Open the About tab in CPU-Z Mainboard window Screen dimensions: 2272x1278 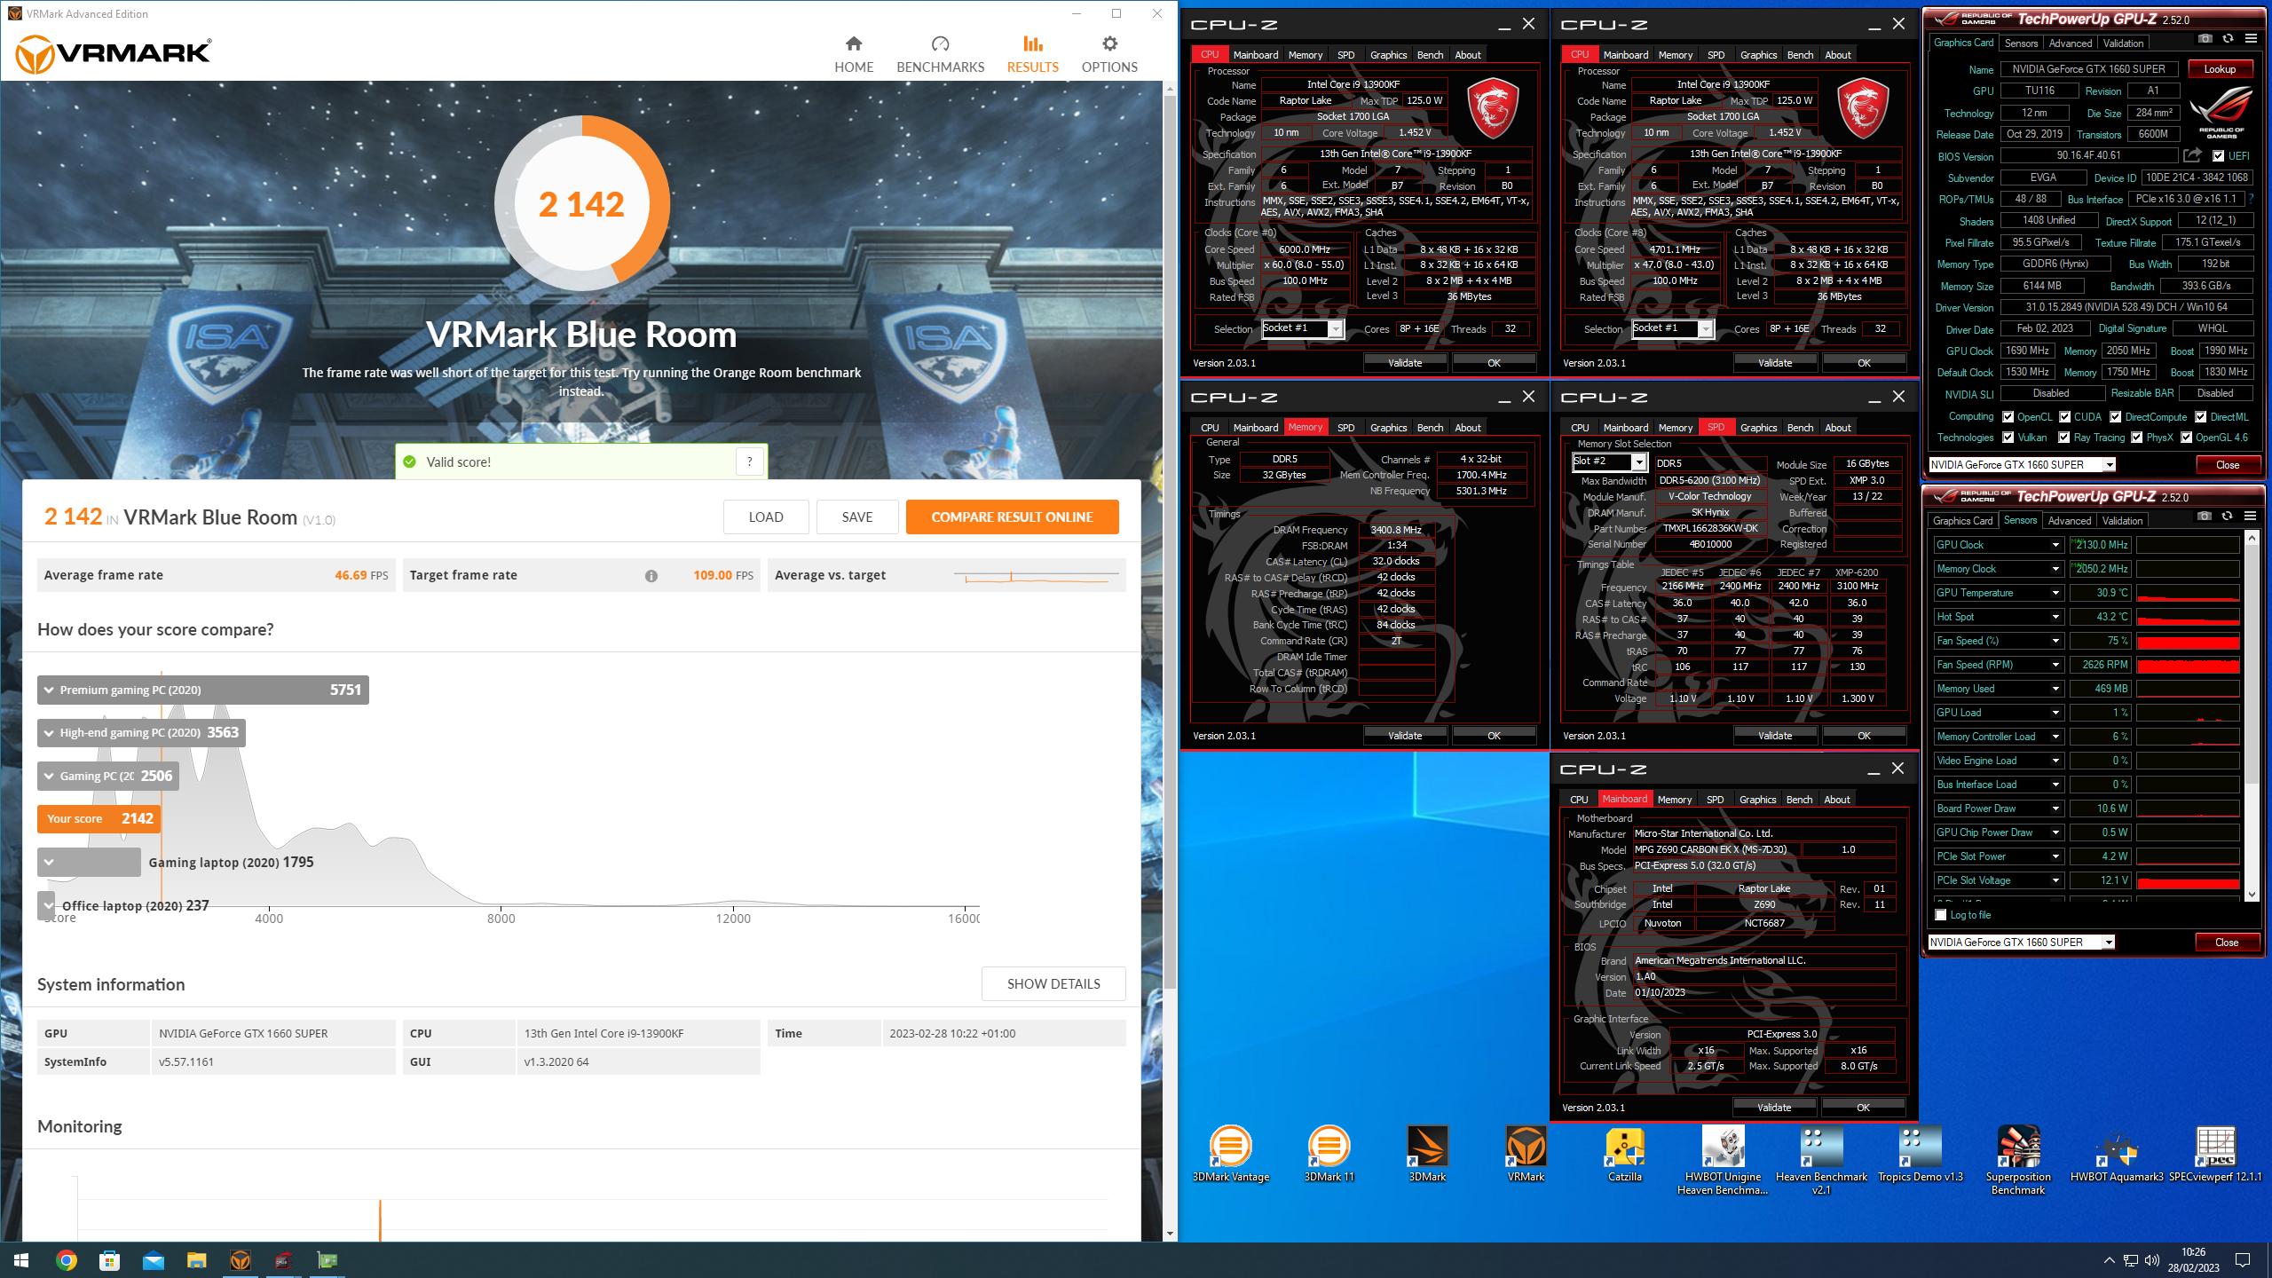click(1836, 800)
